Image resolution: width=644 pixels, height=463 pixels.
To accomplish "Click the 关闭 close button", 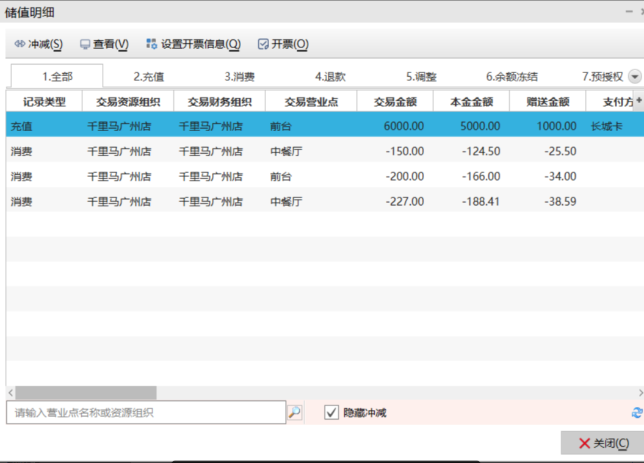I will click(x=602, y=443).
